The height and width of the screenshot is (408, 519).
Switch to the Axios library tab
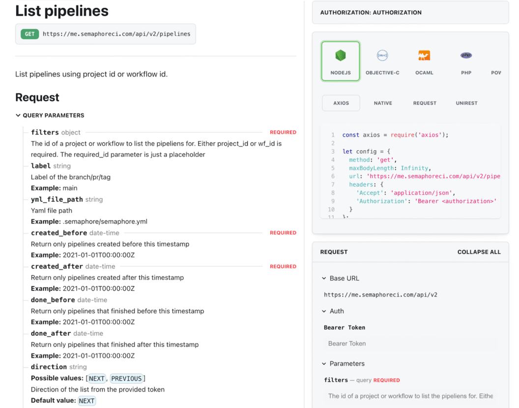[x=341, y=103]
